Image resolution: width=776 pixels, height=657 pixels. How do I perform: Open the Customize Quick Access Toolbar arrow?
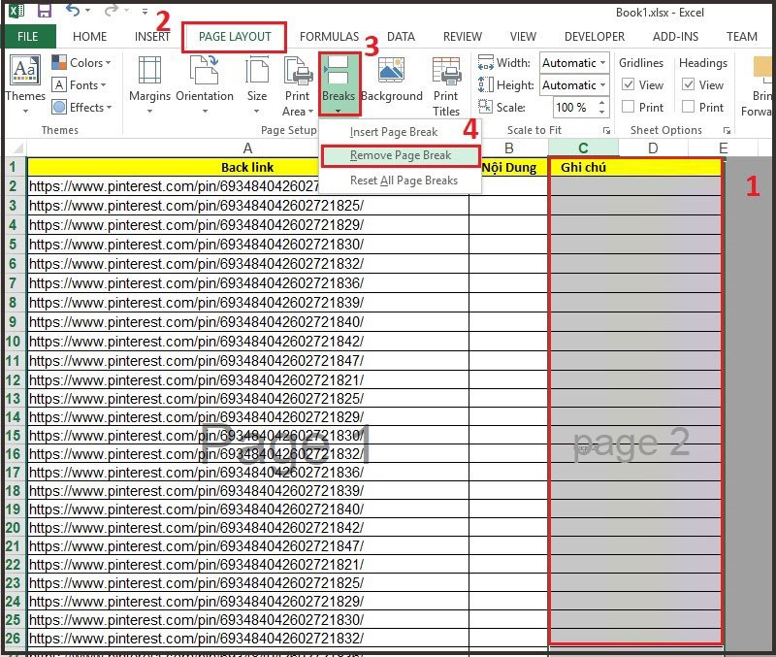(145, 11)
